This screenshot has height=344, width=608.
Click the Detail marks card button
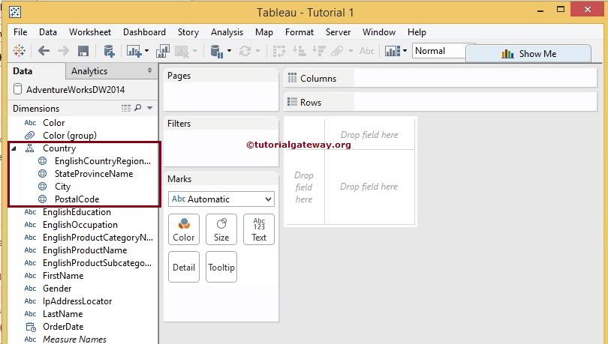[x=184, y=267]
